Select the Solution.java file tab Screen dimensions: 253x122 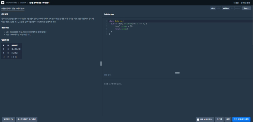[109, 14]
